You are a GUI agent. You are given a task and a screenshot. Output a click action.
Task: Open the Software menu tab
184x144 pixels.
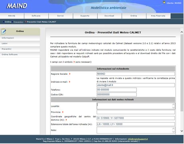[x=36, y=16]
